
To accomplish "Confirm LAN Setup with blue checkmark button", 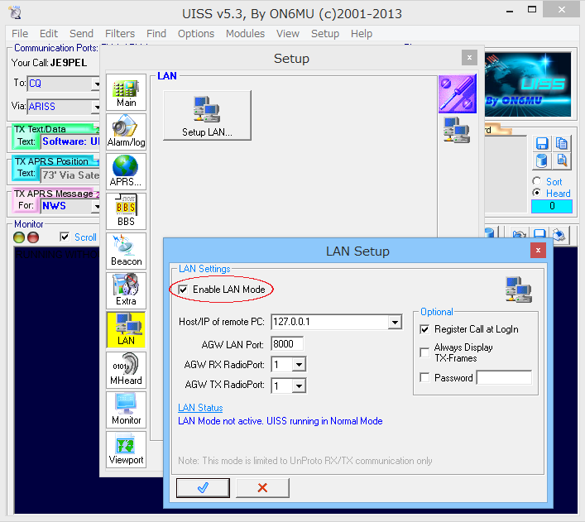I will click(203, 488).
